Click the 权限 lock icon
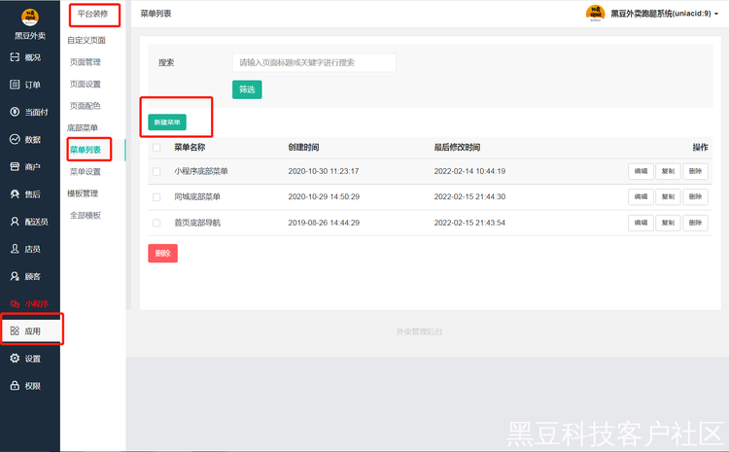The width and height of the screenshot is (729, 452). (x=15, y=386)
